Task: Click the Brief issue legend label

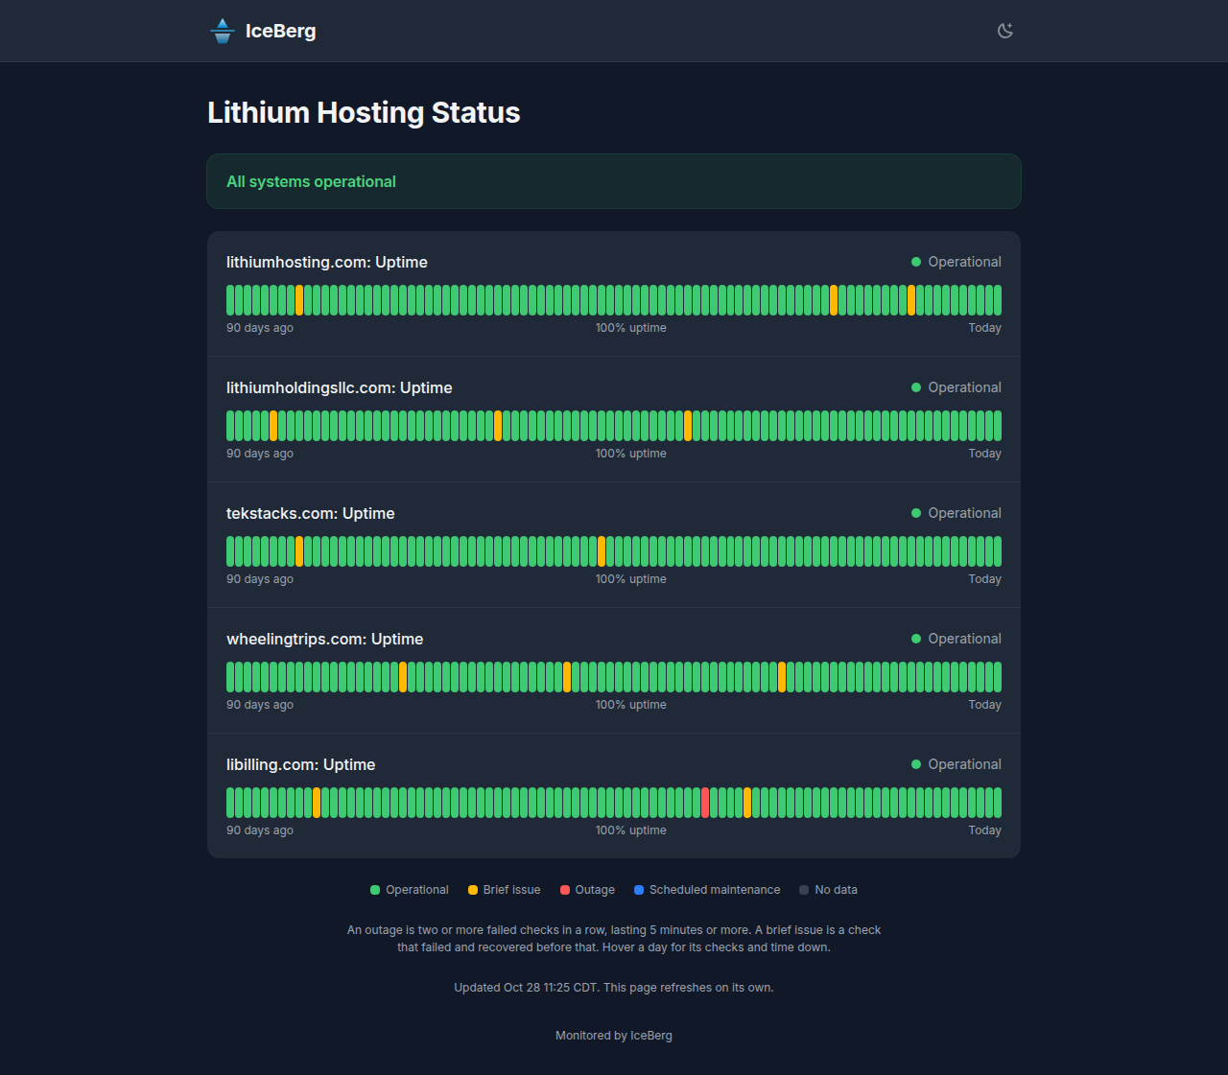Action: point(512,890)
